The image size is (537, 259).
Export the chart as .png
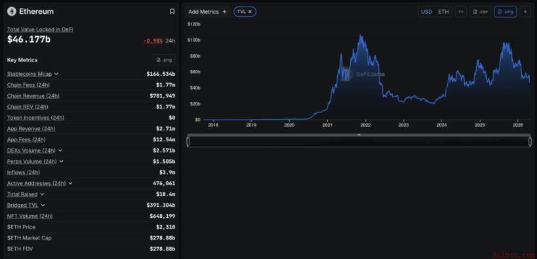click(x=505, y=12)
